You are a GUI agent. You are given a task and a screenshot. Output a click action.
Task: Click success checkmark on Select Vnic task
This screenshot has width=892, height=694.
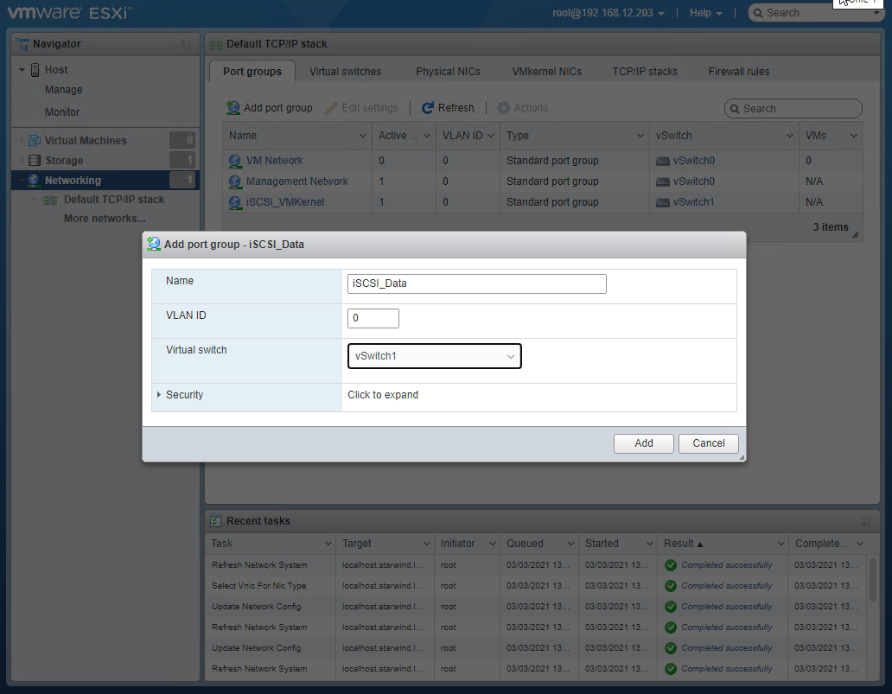click(671, 586)
